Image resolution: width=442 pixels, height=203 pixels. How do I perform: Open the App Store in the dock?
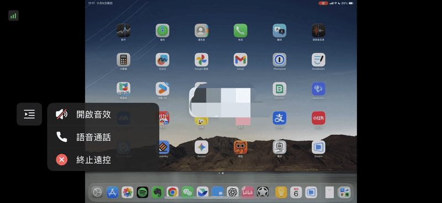(113, 193)
